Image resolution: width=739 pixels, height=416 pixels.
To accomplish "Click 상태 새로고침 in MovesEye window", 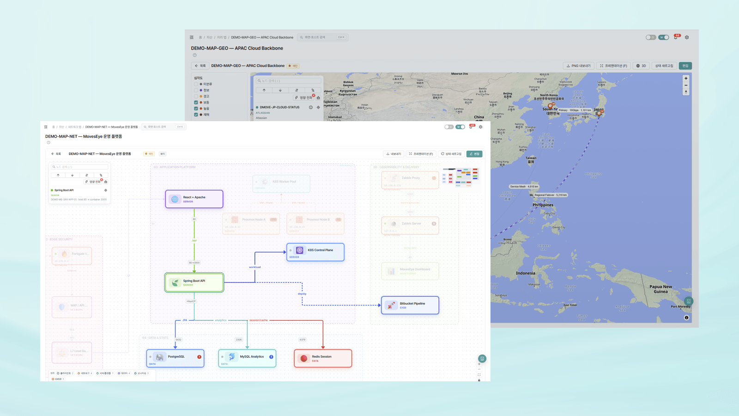I will click(451, 154).
